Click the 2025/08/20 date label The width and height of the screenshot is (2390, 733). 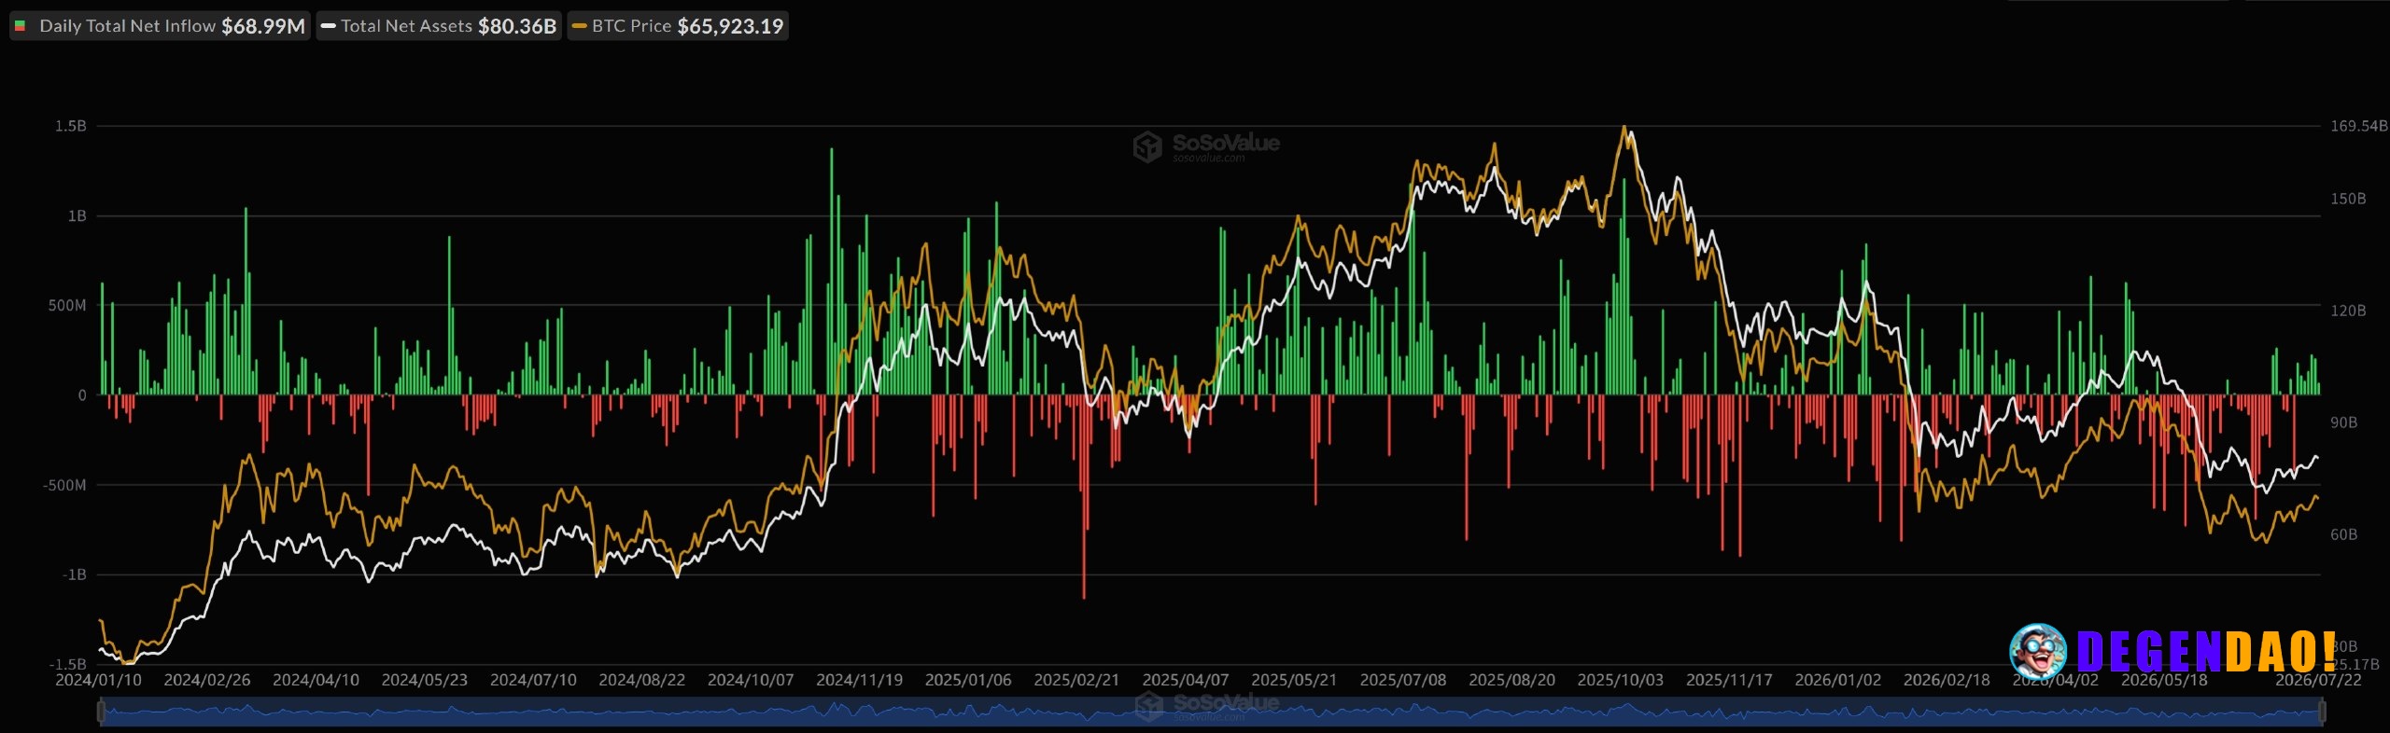click(1511, 680)
